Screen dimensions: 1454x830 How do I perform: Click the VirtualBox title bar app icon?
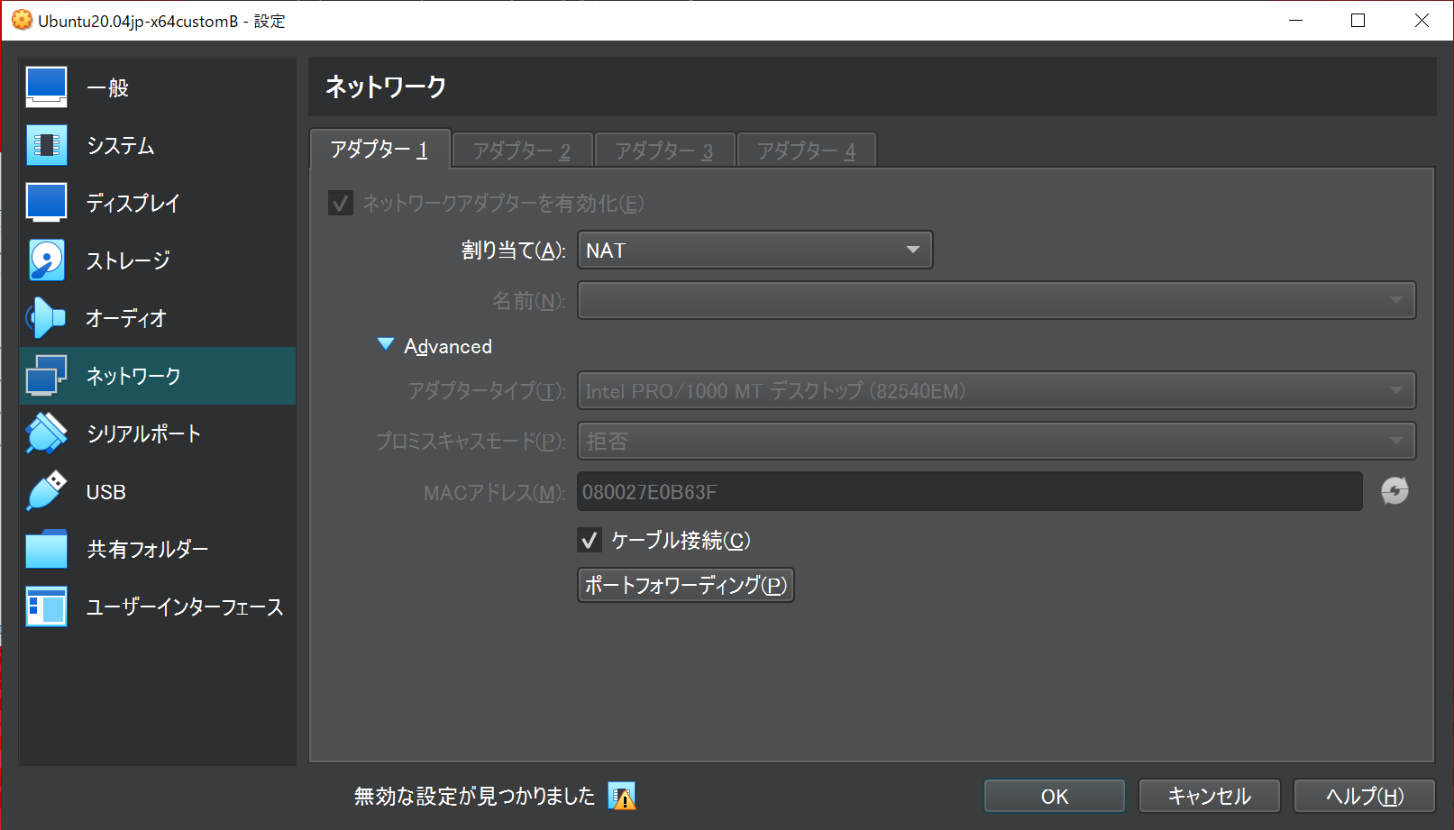tap(22, 20)
